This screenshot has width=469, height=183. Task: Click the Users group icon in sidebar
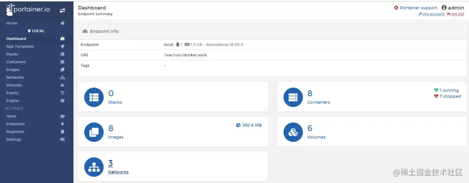[x=63, y=116]
